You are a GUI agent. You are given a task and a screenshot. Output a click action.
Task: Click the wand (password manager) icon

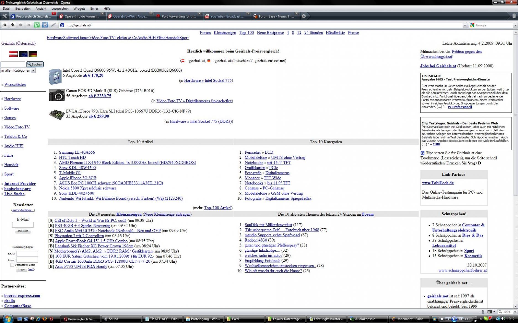point(54,25)
